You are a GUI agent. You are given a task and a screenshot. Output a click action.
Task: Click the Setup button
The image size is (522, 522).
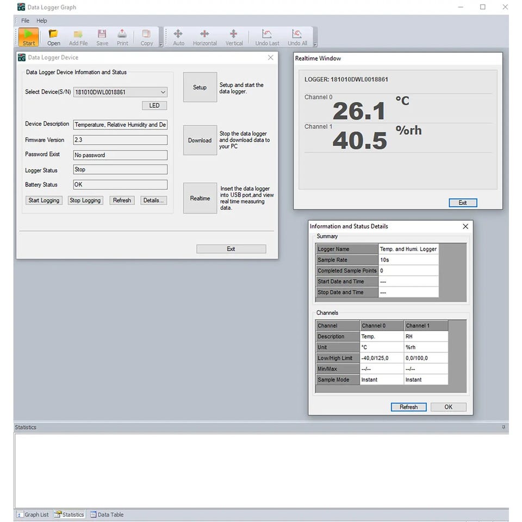click(x=200, y=87)
